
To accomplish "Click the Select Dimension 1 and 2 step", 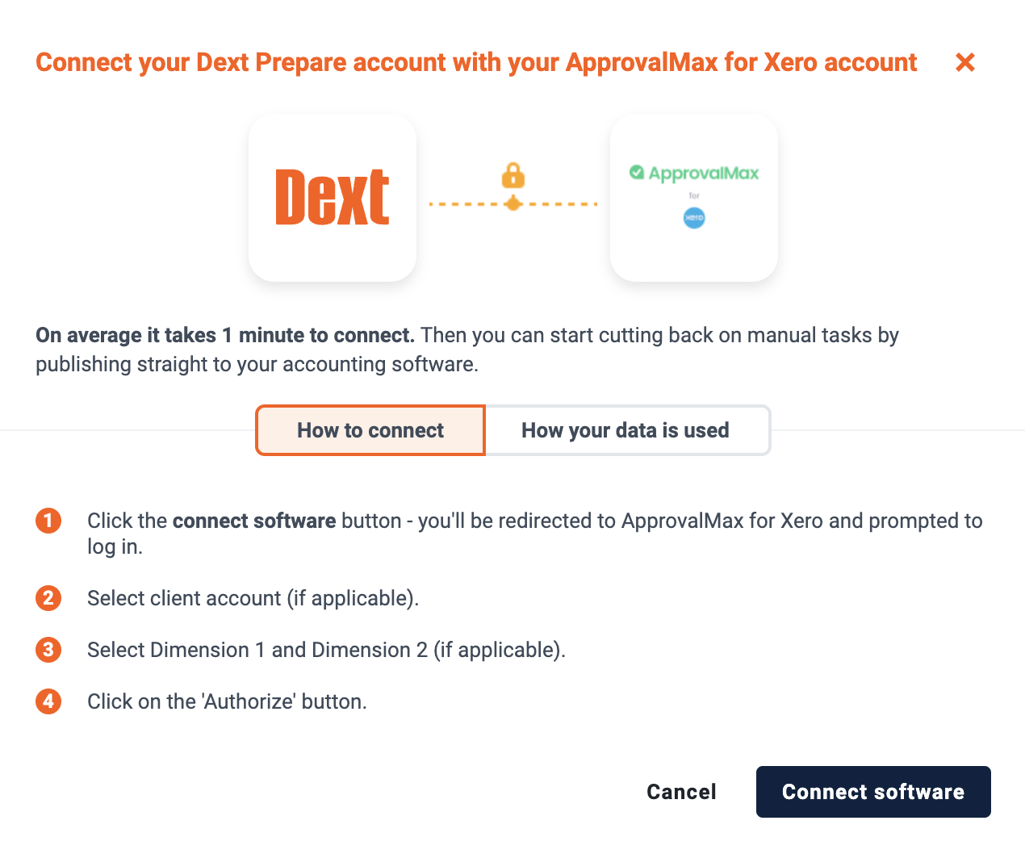I will coord(326,650).
